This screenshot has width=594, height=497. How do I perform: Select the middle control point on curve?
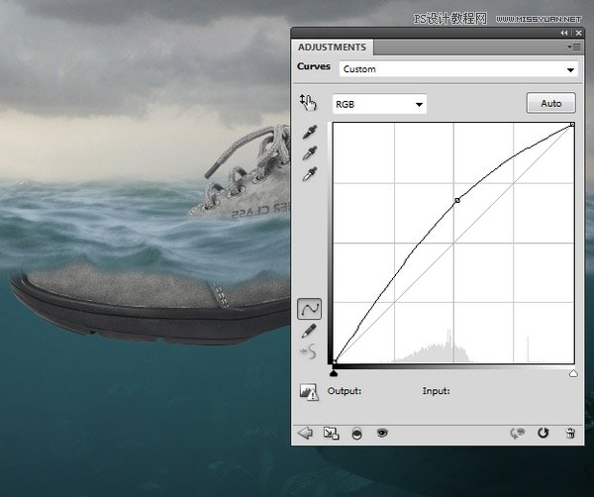(x=456, y=201)
